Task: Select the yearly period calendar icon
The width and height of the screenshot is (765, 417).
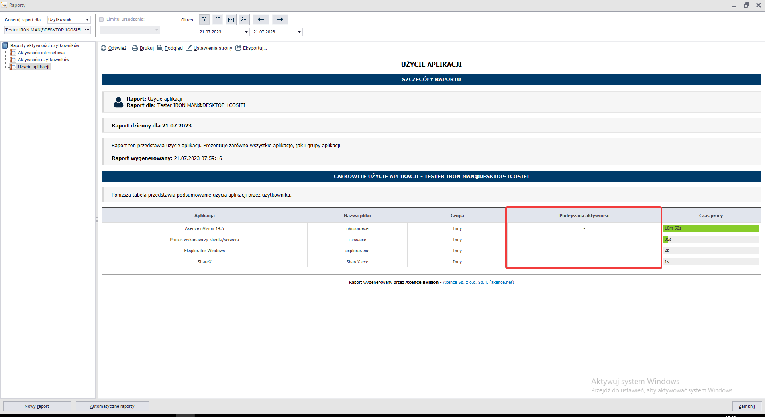Action: tap(244, 19)
